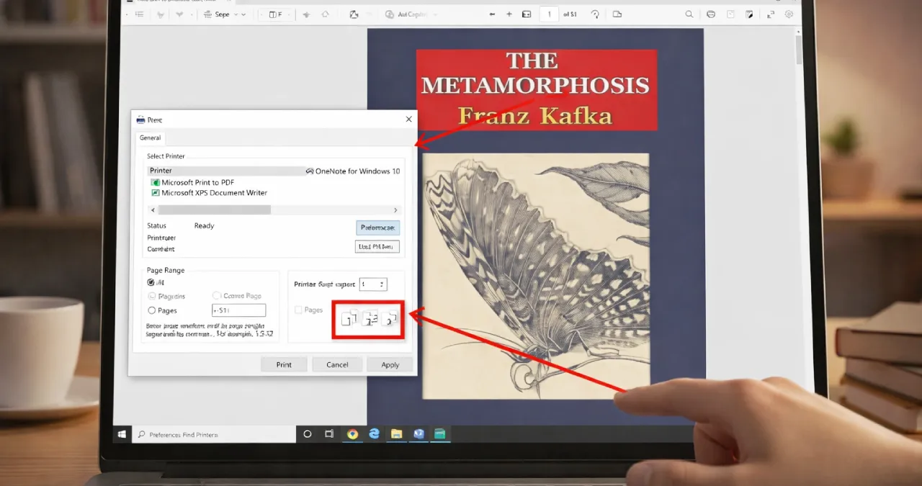
Task: Open toolbar settings gear icon
Action: pyautogui.click(x=788, y=14)
